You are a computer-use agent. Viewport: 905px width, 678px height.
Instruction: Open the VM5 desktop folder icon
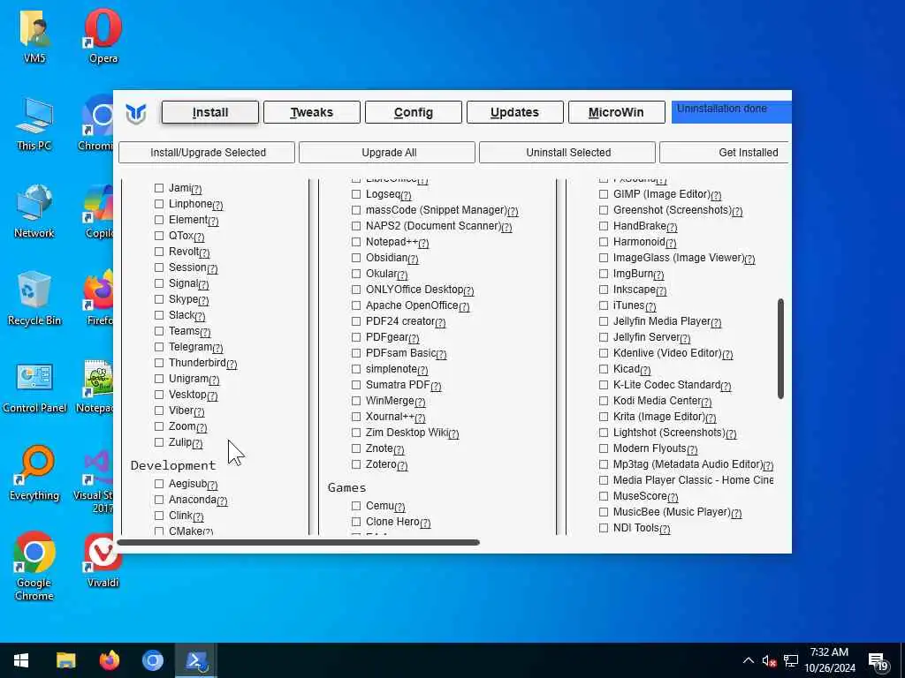point(34,35)
